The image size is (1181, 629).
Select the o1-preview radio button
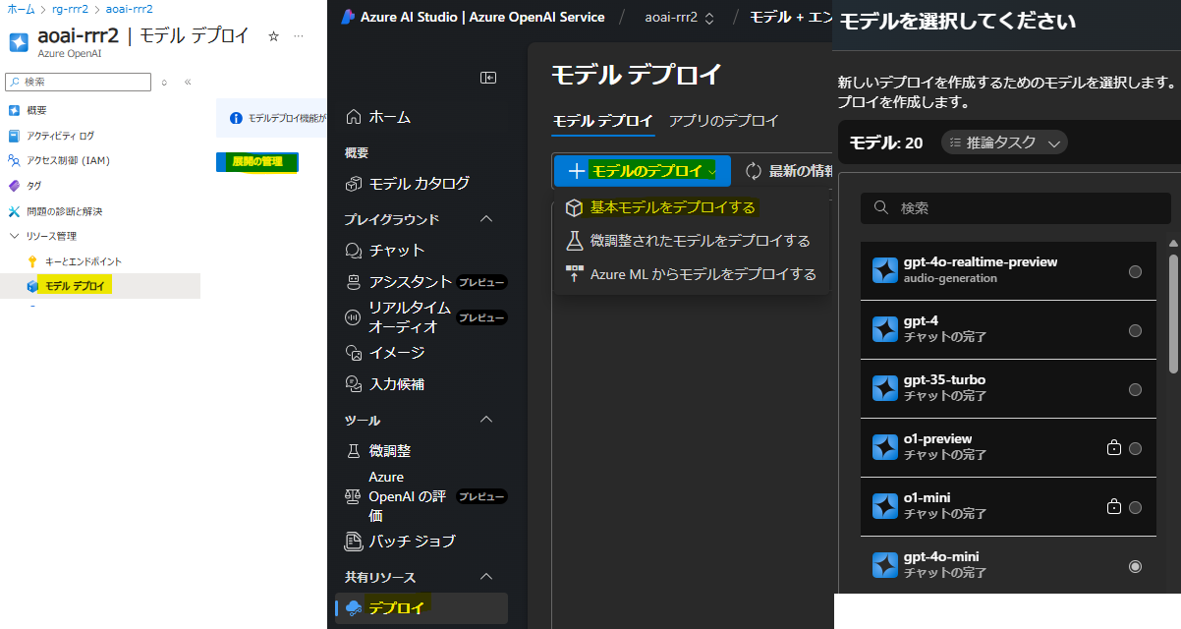pyautogui.click(x=1136, y=448)
